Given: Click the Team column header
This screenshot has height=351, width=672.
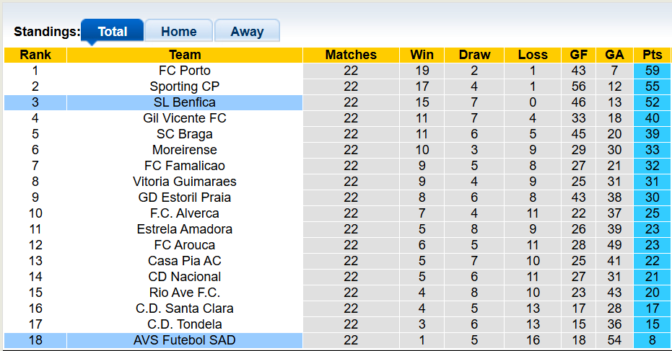Looking at the screenshot, I should 185,55.
